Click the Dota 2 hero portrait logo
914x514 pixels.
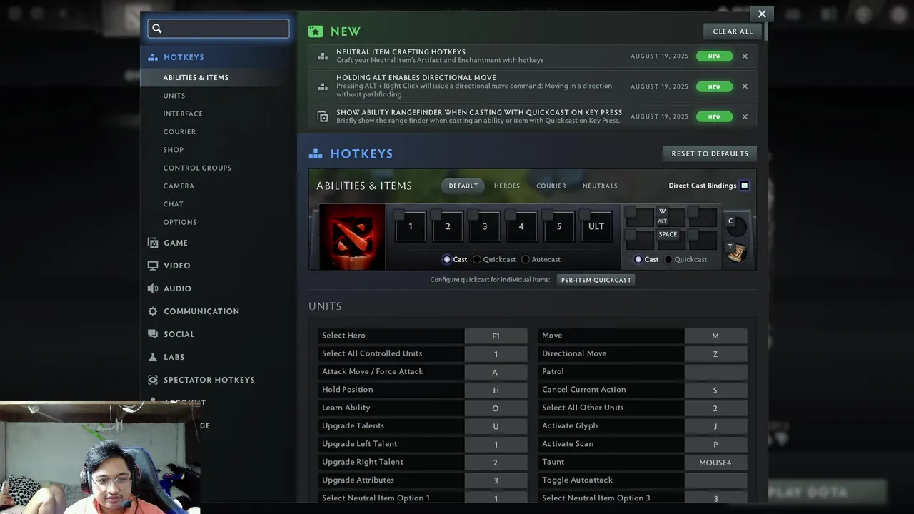coord(352,236)
